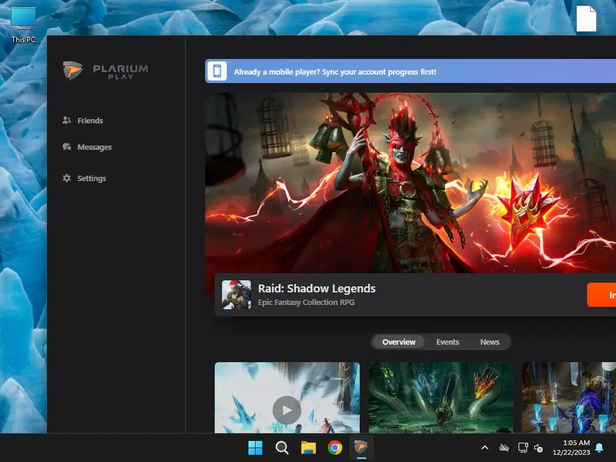Click the Raid: Shadow Legends title
The width and height of the screenshot is (616, 462).
point(316,288)
